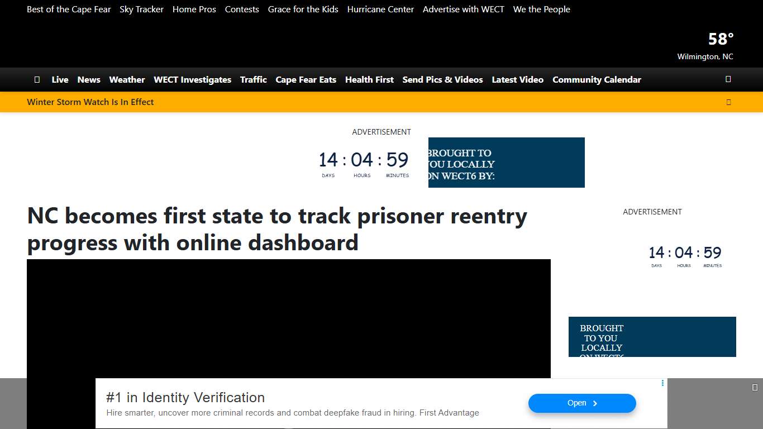Select News in the main navigation
Viewport: 763px width, 429px height.
[89, 79]
